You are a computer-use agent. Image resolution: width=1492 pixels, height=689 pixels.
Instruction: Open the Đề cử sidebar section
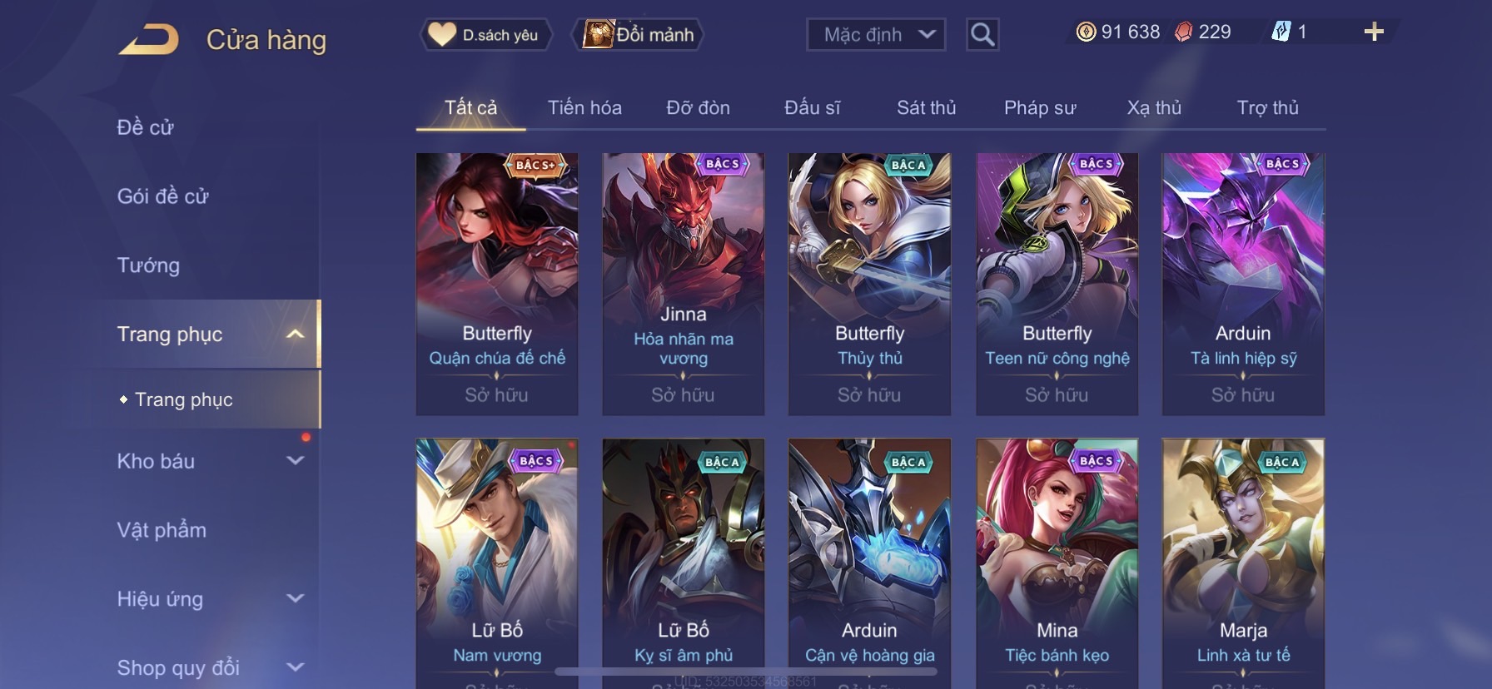(x=145, y=127)
